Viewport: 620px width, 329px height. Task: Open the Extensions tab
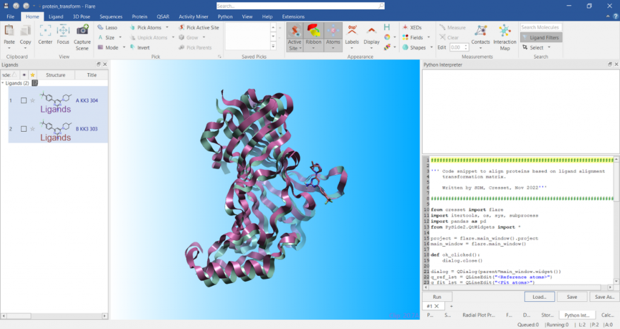[293, 16]
